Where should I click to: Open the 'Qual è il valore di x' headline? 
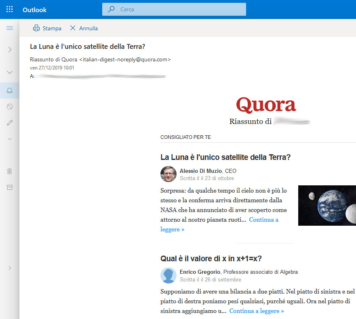[x=211, y=258]
